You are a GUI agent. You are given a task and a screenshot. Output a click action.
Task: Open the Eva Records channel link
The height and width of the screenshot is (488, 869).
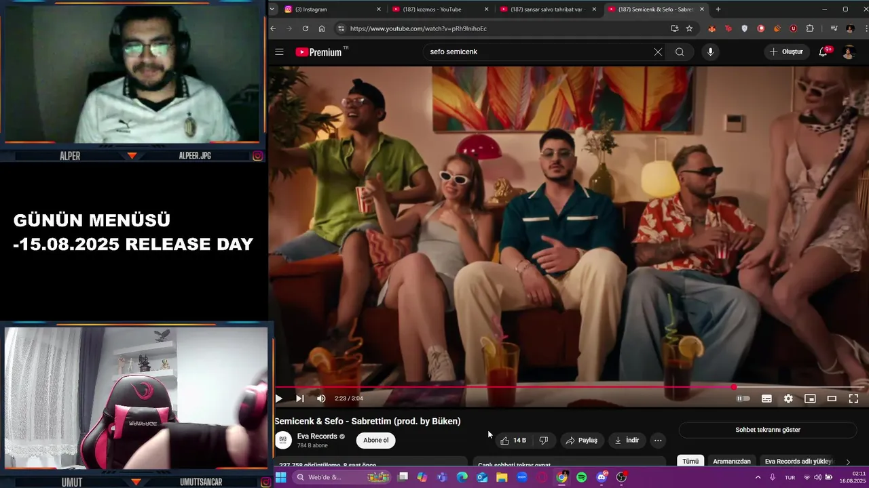point(317,436)
